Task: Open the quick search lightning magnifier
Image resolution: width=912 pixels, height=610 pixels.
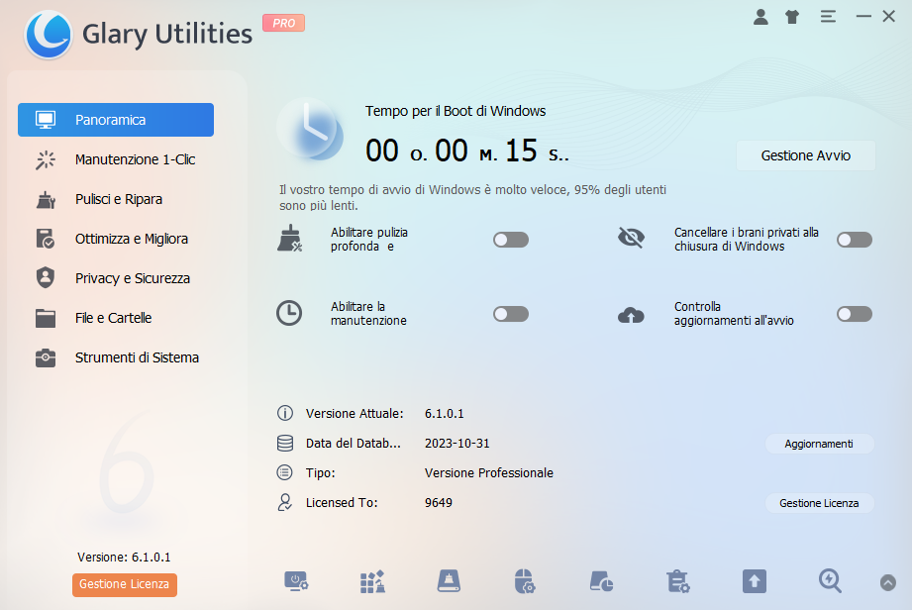Action: coord(830,580)
